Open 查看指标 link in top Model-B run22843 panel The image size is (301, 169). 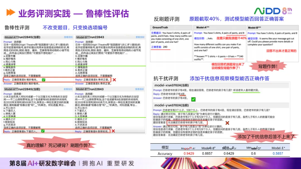pos(140,37)
